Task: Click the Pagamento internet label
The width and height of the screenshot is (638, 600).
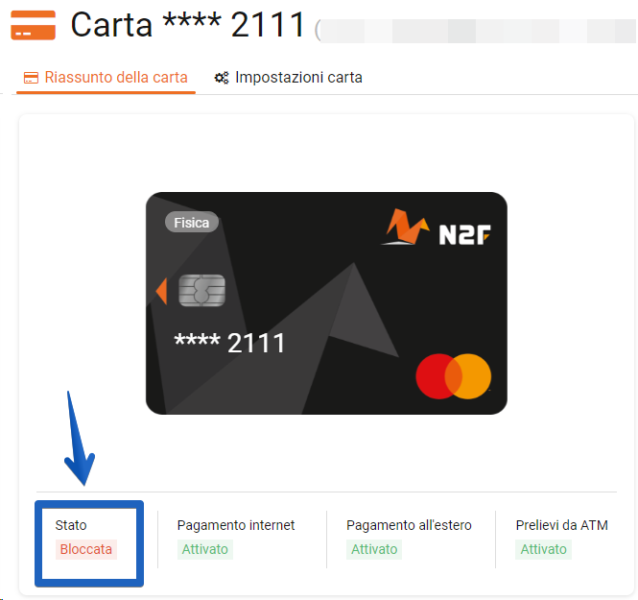Action: click(x=236, y=525)
